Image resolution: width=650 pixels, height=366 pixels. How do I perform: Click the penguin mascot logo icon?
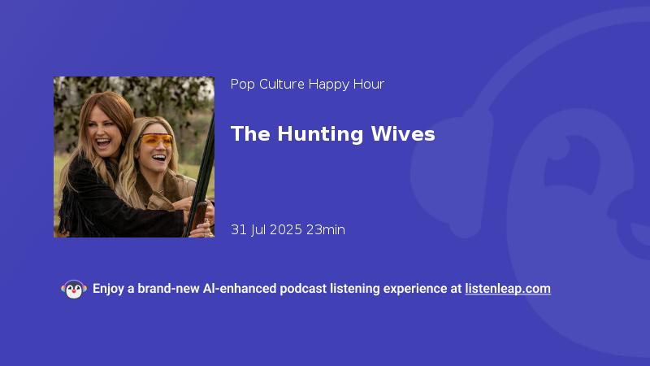pos(74,289)
